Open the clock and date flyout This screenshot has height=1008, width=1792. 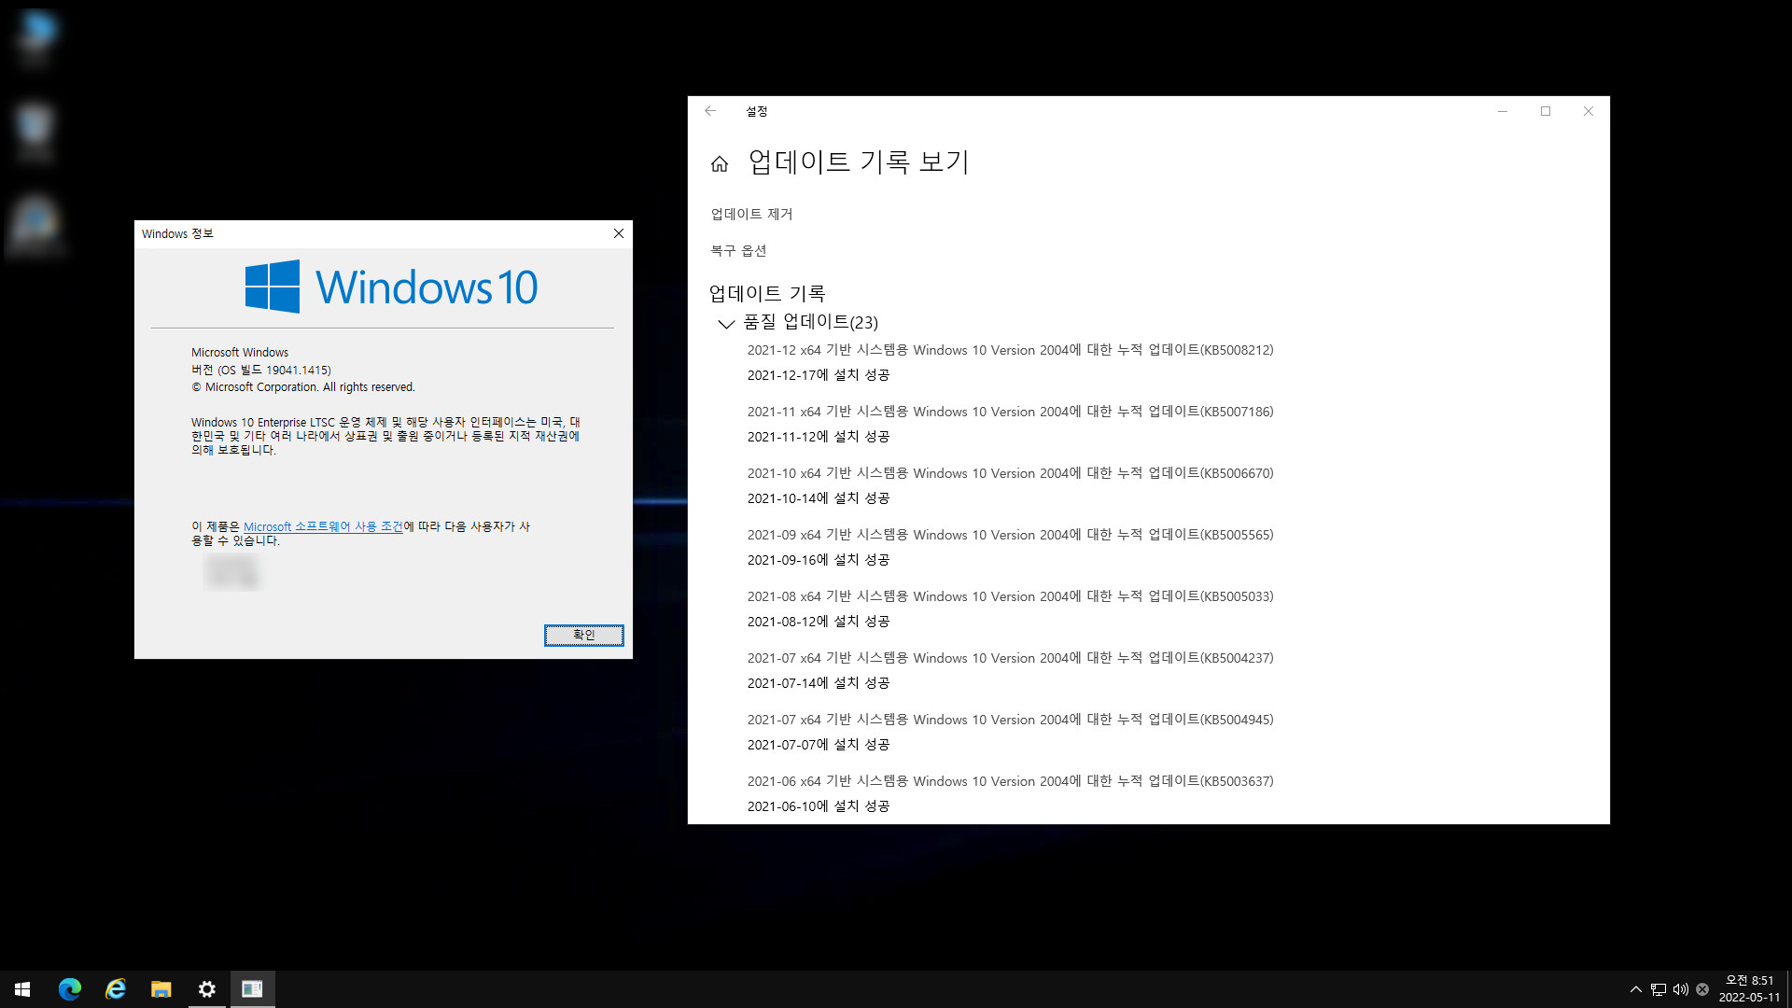pyautogui.click(x=1749, y=989)
